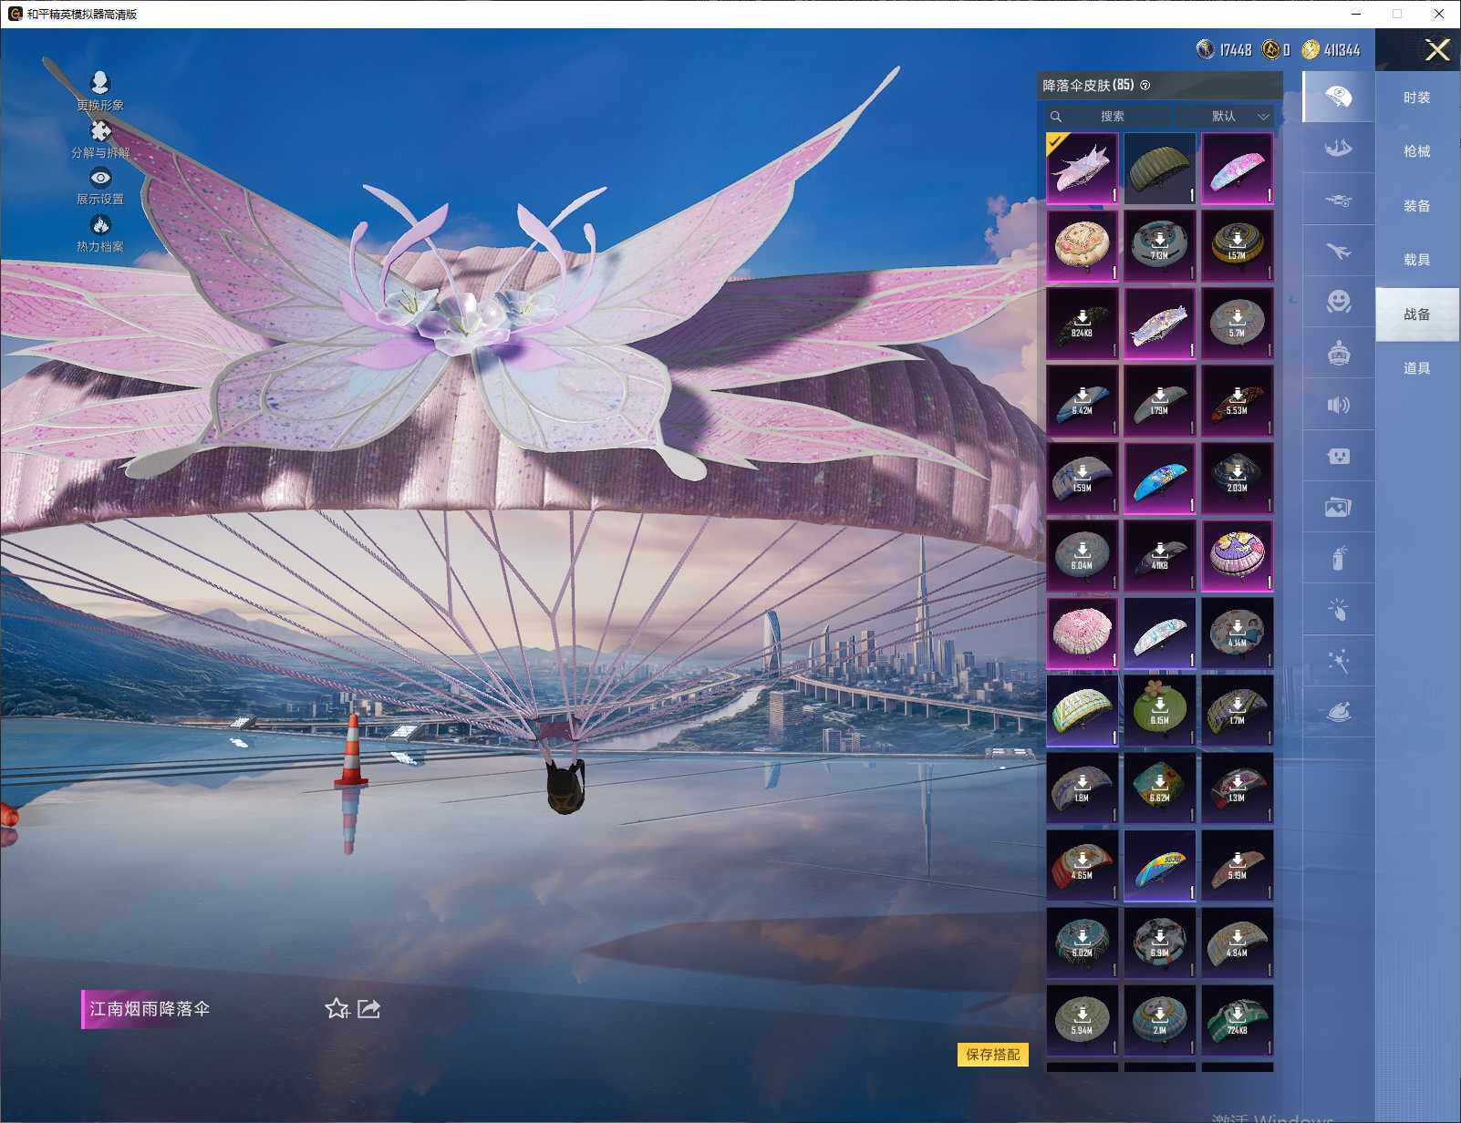Open the 载具 vehicles tab
The height and width of the screenshot is (1123, 1461).
(1416, 260)
